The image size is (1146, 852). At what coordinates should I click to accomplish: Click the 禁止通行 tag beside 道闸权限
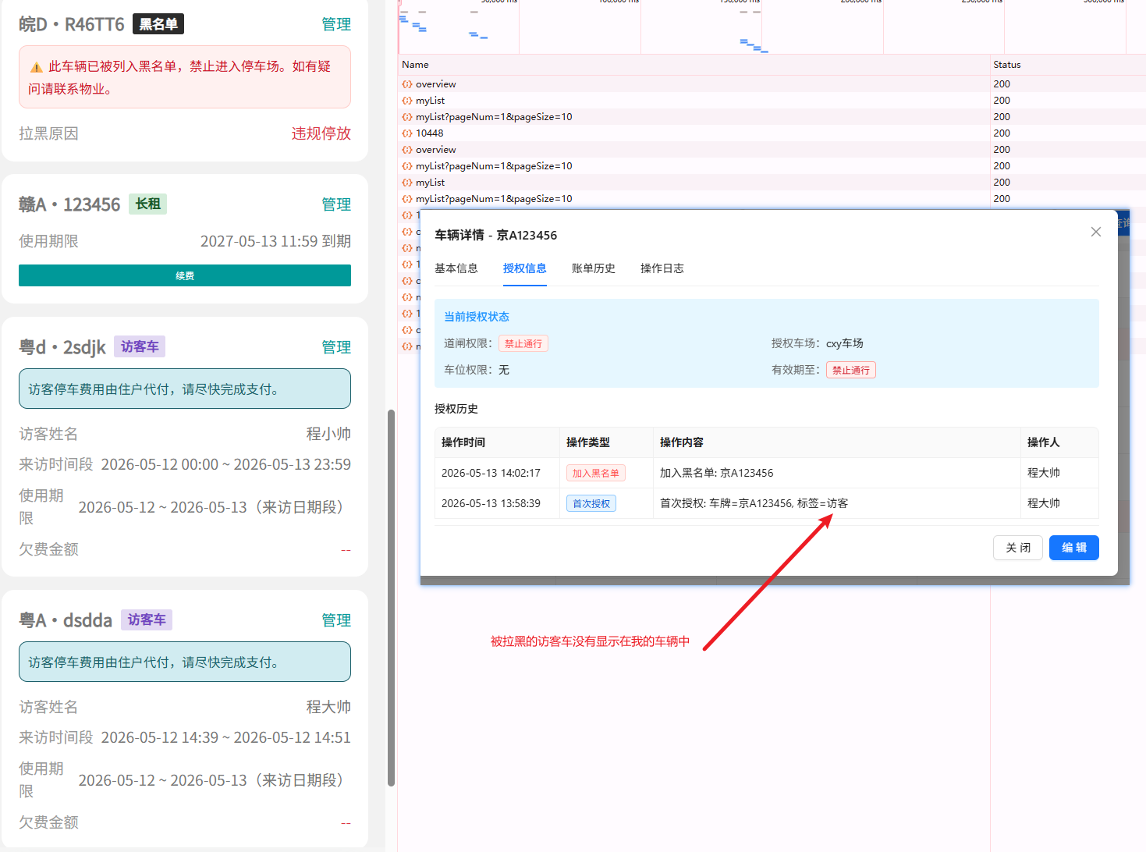[x=523, y=343]
